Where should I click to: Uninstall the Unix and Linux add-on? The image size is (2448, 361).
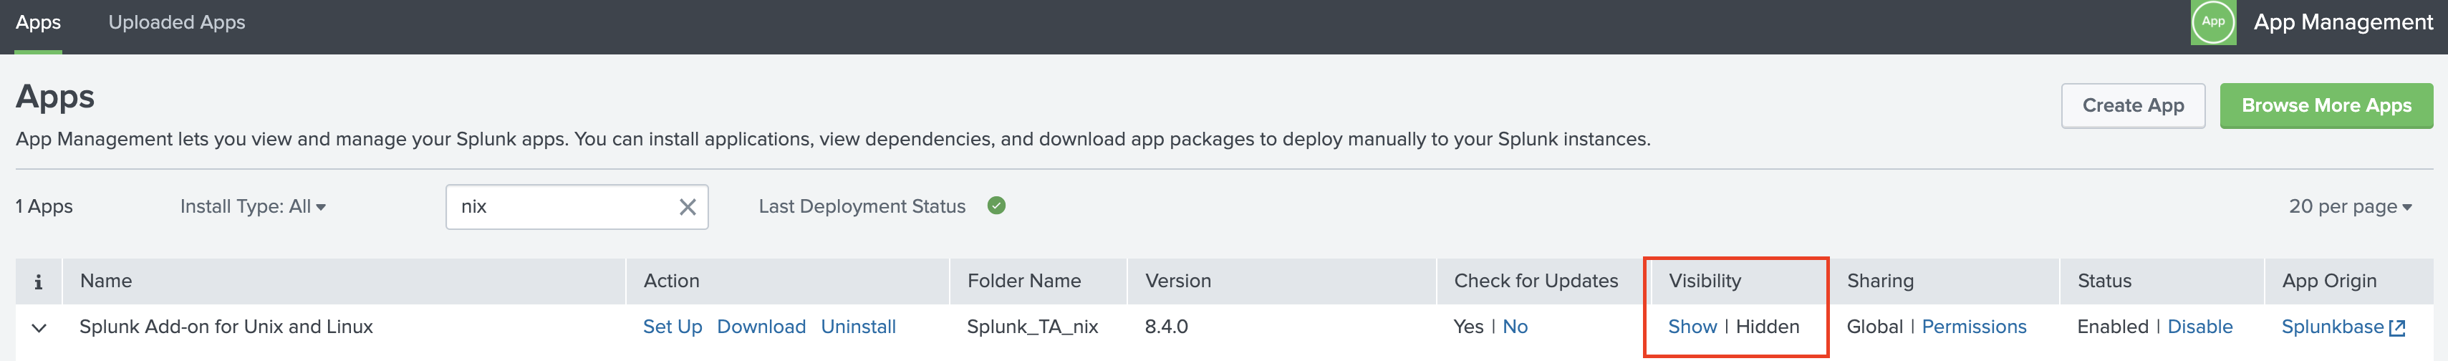857,327
